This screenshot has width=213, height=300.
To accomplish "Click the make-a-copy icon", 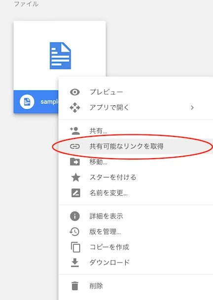I will tap(75, 247).
